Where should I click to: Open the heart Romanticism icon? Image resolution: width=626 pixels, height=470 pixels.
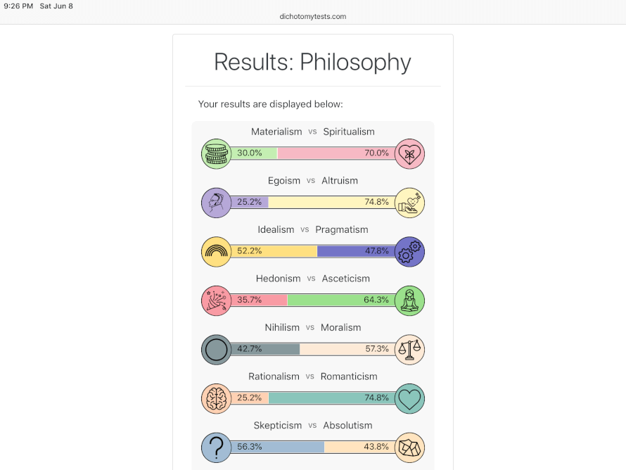(x=409, y=398)
